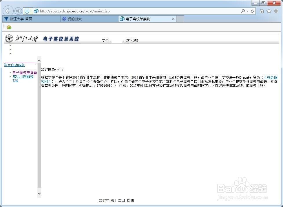Click the scrollbar down arrow
Image resolution: width=283 pixels, height=207 pixels.
click(39, 194)
